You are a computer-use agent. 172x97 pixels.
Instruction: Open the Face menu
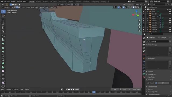pyautogui.click(x=51, y=7)
